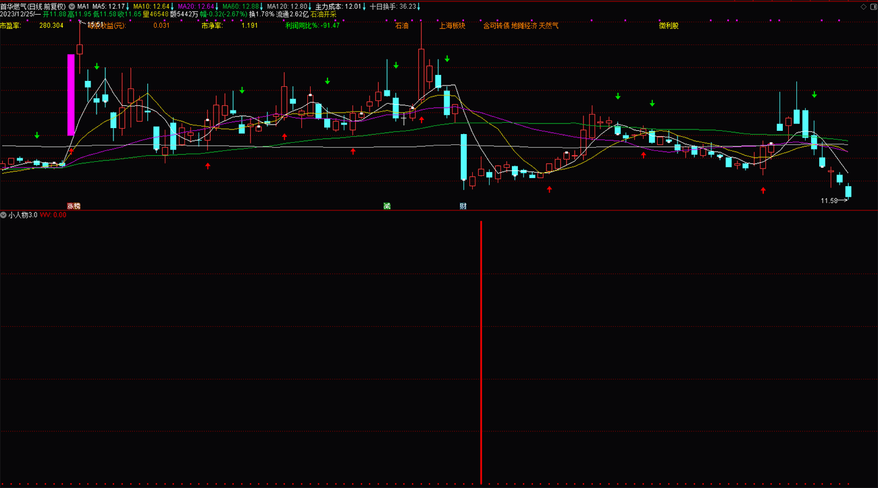Select the 含可转债 concept tag

[496, 26]
